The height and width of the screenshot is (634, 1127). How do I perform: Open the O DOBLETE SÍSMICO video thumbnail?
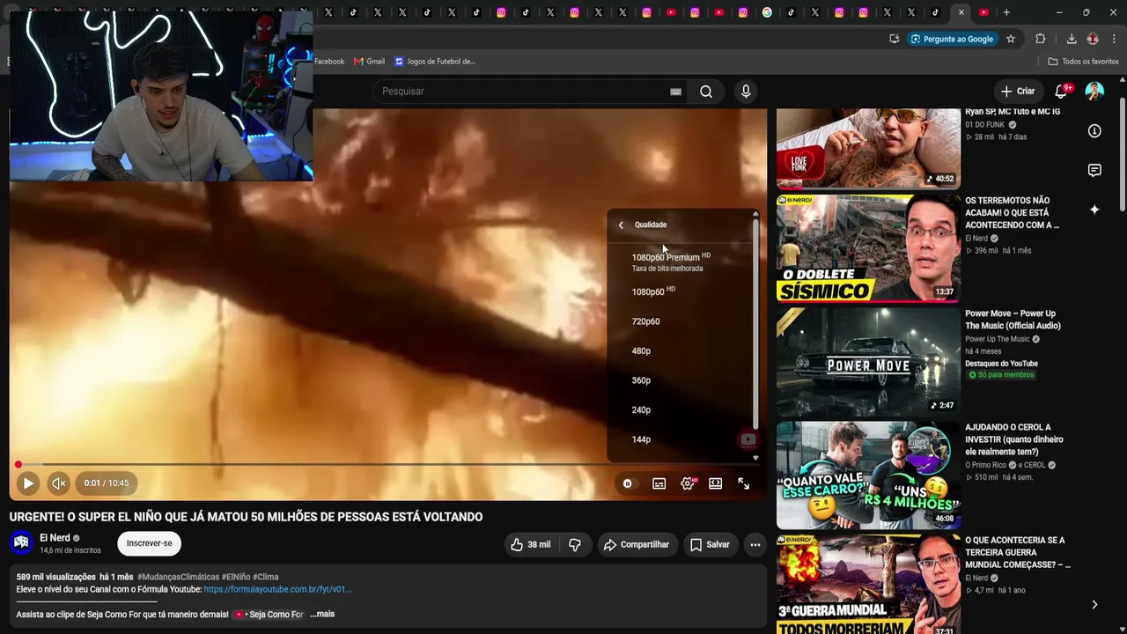coord(868,248)
